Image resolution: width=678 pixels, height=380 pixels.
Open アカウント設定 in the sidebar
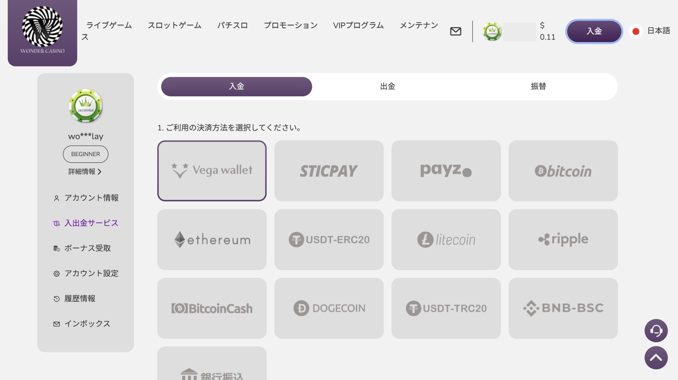pyautogui.click(x=91, y=273)
